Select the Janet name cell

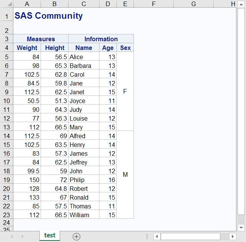(x=84, y=92)
